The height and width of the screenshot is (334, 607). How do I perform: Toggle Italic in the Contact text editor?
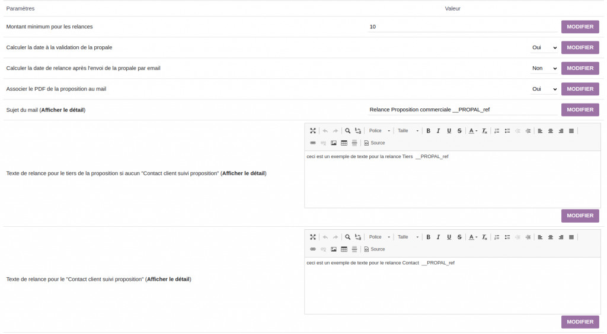click(x=438, y=237)
